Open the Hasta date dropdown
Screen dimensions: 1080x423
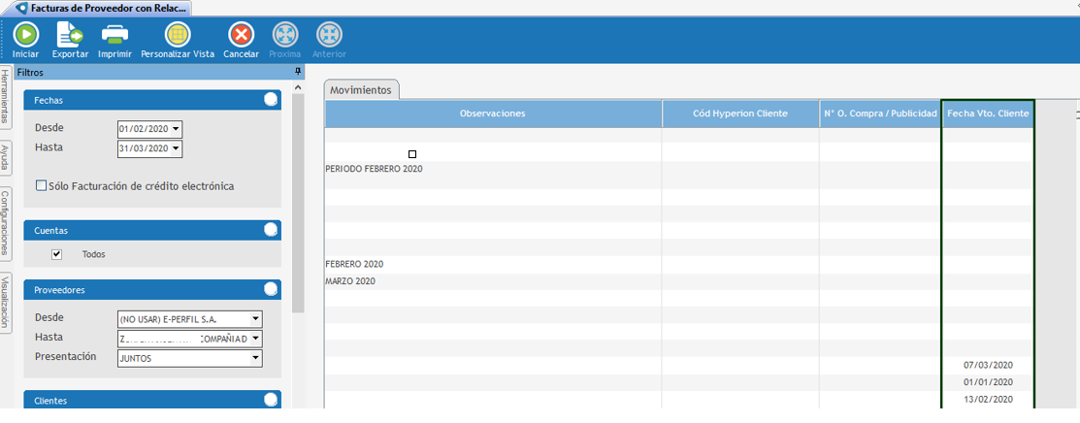176,148
